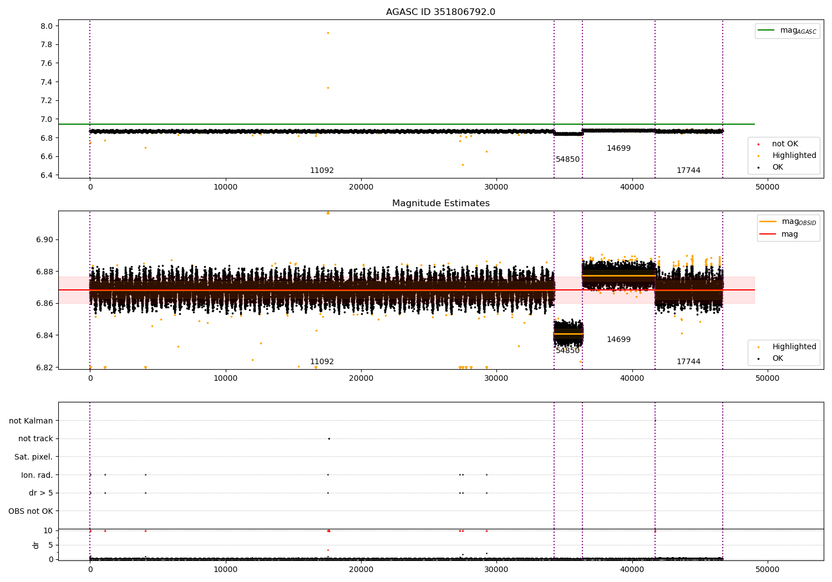Click the red "mag" legend entry in Magnitude Estimates

[779, 234]
